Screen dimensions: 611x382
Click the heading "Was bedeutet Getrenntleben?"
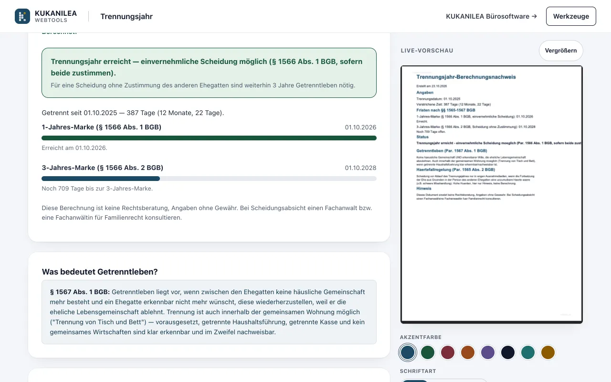tap(100, 272)
